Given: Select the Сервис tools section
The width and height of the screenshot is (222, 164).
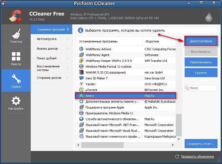Looking at the screenshot, I should coord(16,81).
